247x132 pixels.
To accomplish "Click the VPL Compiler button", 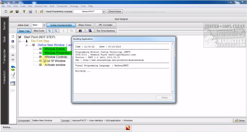I will pos(105,25).
